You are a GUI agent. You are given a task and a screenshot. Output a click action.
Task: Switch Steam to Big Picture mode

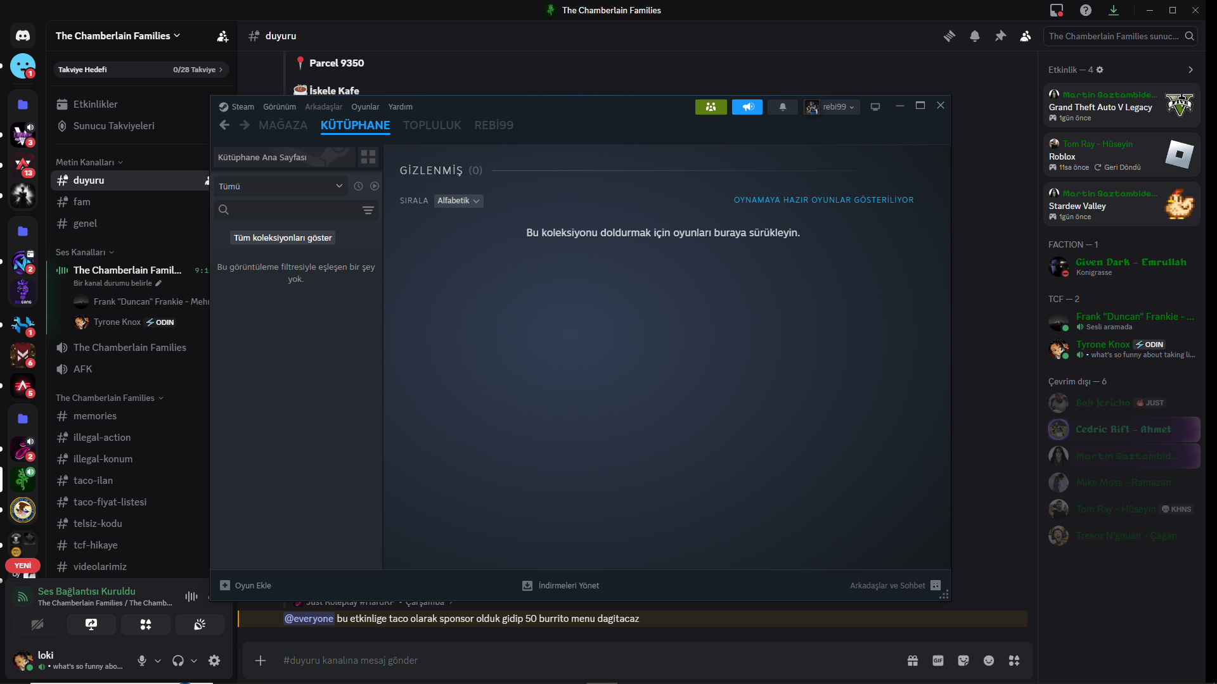[x=875, y=107]
